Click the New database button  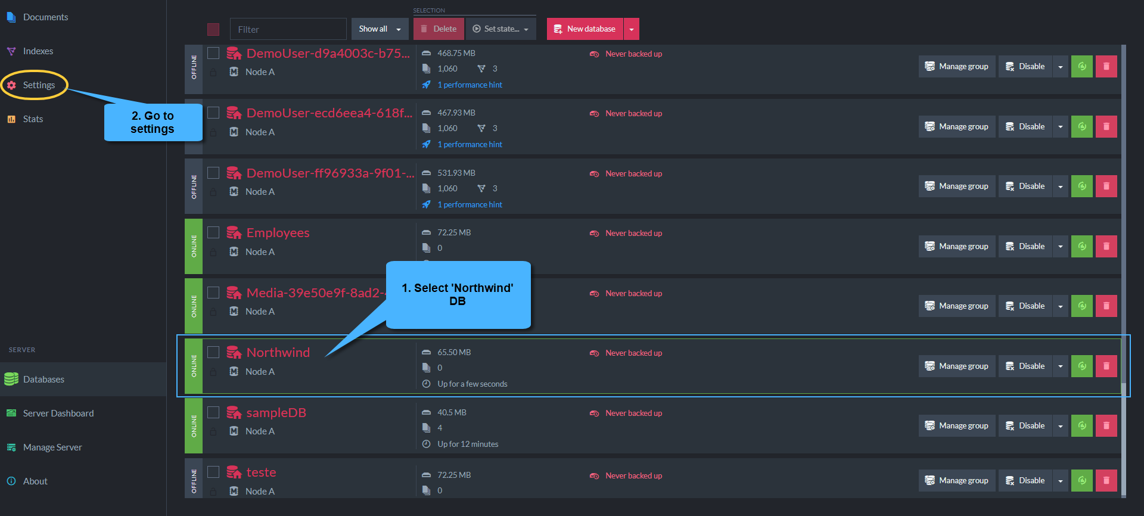tap(585, 29)
